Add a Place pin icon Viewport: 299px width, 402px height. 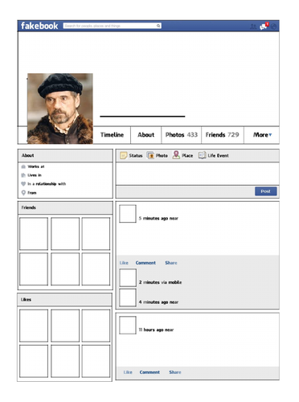click(176, 155)
